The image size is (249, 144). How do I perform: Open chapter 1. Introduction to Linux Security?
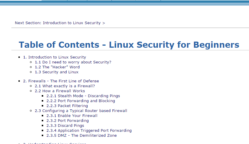click(x=55, y=57)
